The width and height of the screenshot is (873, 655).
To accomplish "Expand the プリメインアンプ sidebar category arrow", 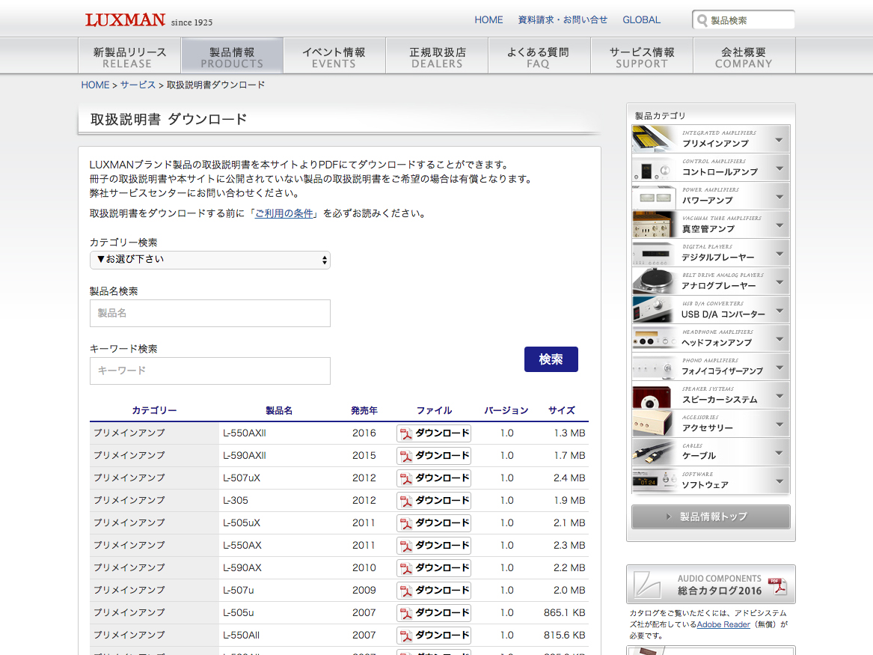I will 779,140.
